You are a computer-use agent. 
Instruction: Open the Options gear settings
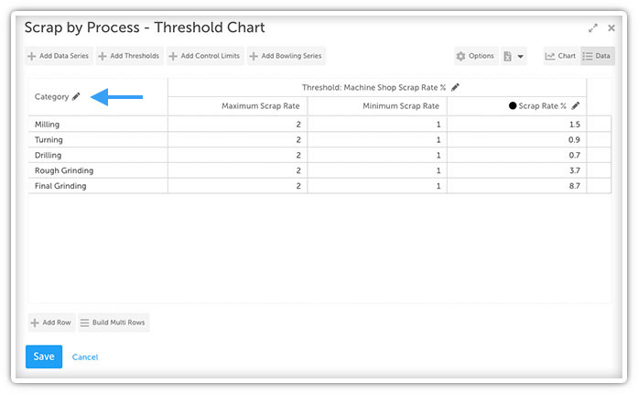(x=475, y=56)
